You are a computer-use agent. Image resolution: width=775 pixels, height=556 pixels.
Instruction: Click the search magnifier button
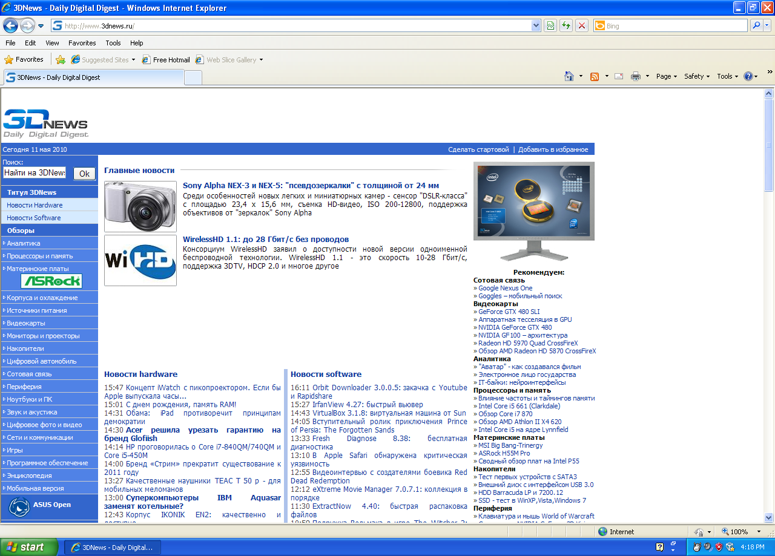[756, 25]
